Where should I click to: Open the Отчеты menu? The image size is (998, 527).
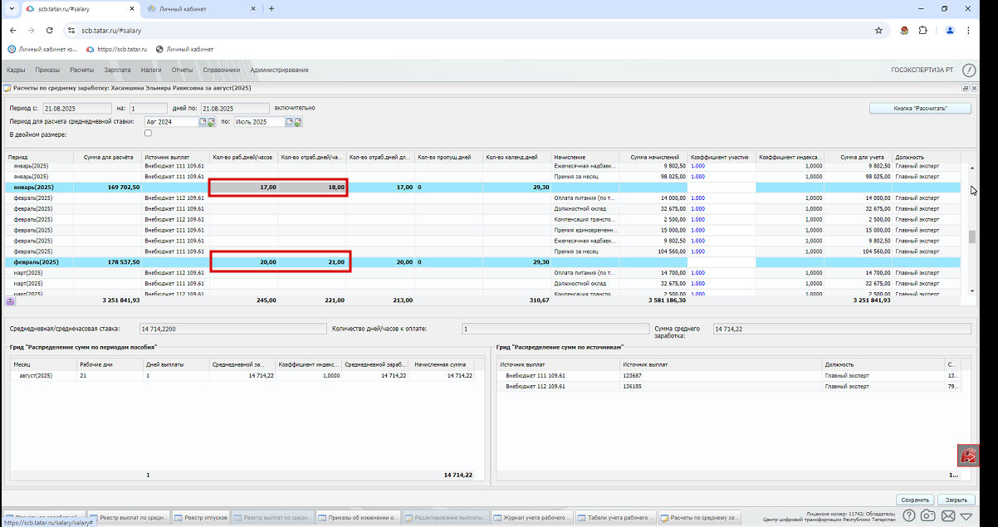pos(182,70)
